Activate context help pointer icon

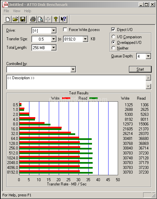point(63,19)
